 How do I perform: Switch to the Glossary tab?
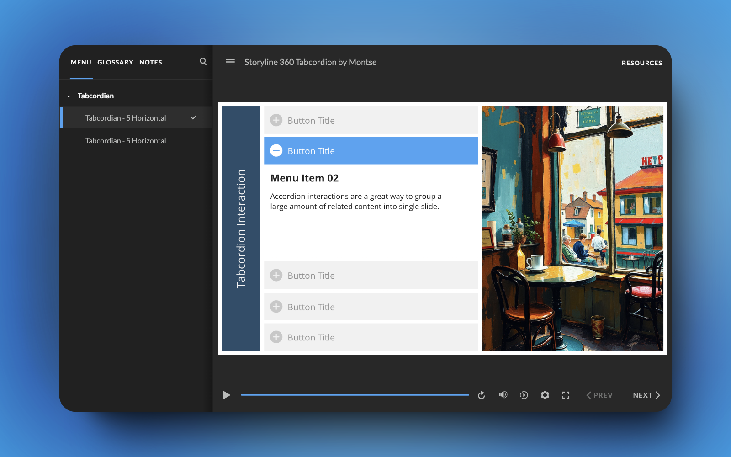pyautogui.click(x=115, y=62)
